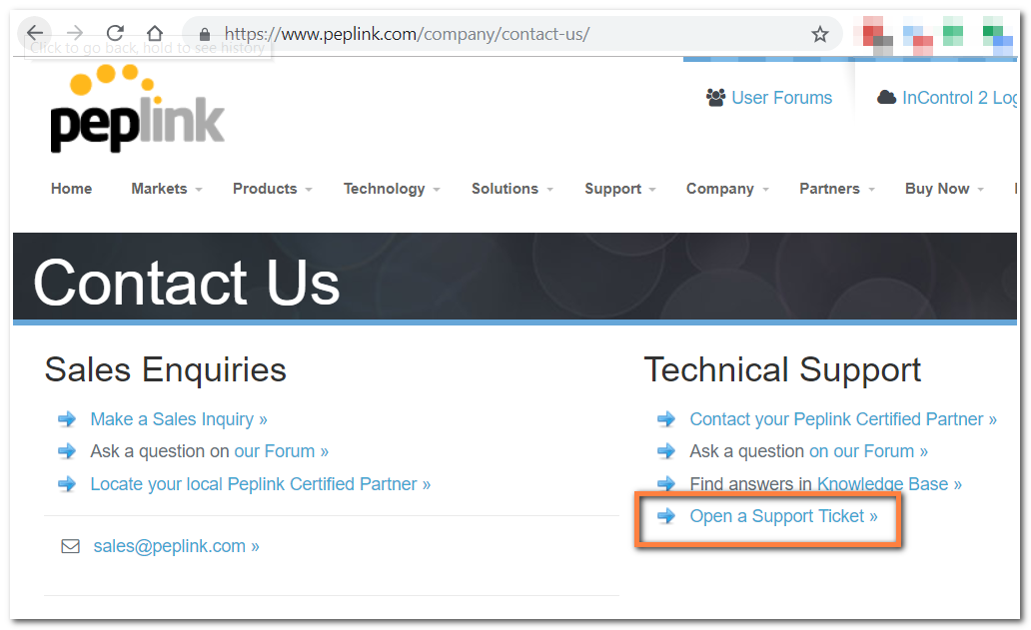Click the User Forums people icon

[715, 98]
